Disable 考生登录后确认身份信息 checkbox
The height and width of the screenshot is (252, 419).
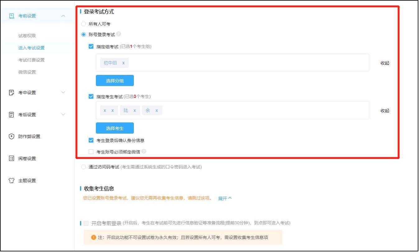(91, 140)
